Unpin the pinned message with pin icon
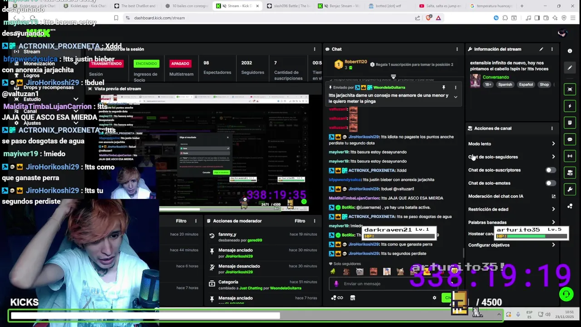The height and width of the screenshot is (327, 581). (443, 87)
